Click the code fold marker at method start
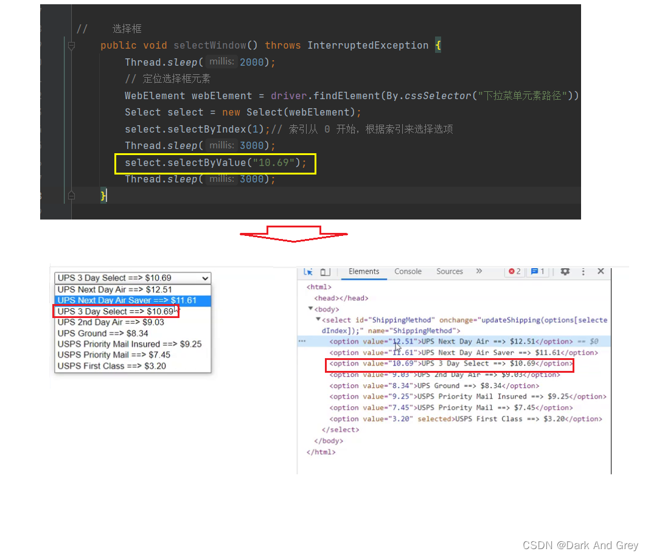The width and height of the screenshot is (648, 557). point(71,46)
